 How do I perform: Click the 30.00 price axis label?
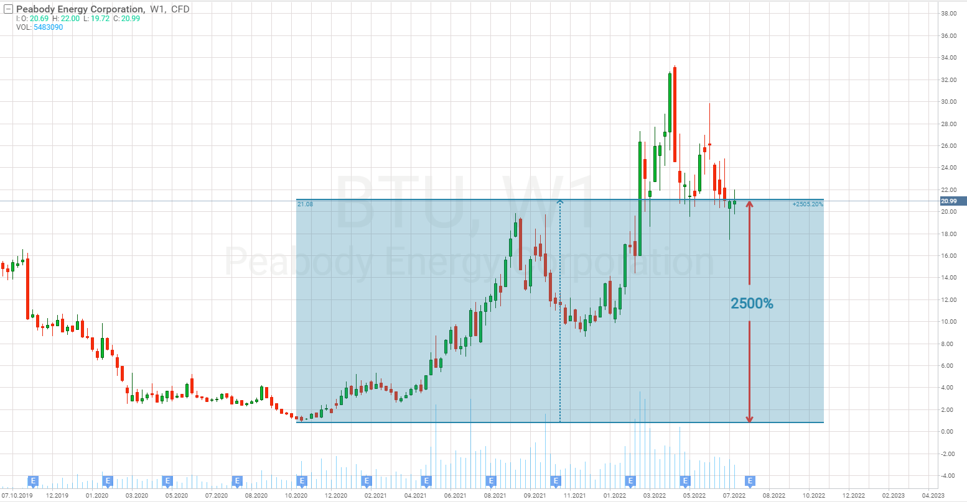(x=948, y=102)
